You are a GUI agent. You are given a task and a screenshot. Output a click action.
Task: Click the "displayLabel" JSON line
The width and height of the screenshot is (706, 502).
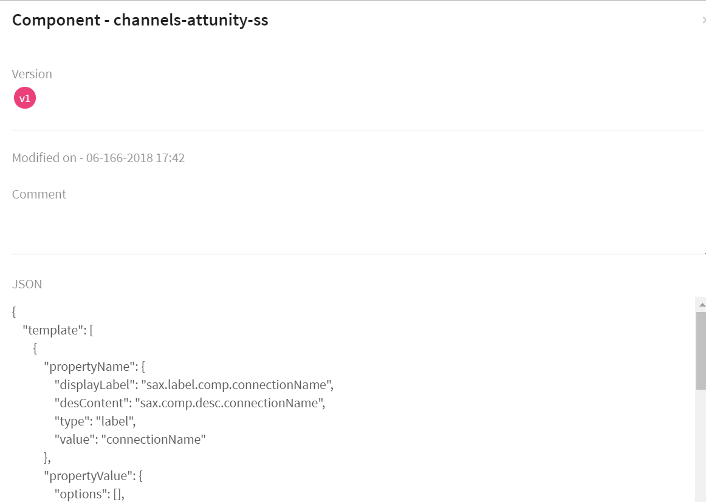click(194, 385)
